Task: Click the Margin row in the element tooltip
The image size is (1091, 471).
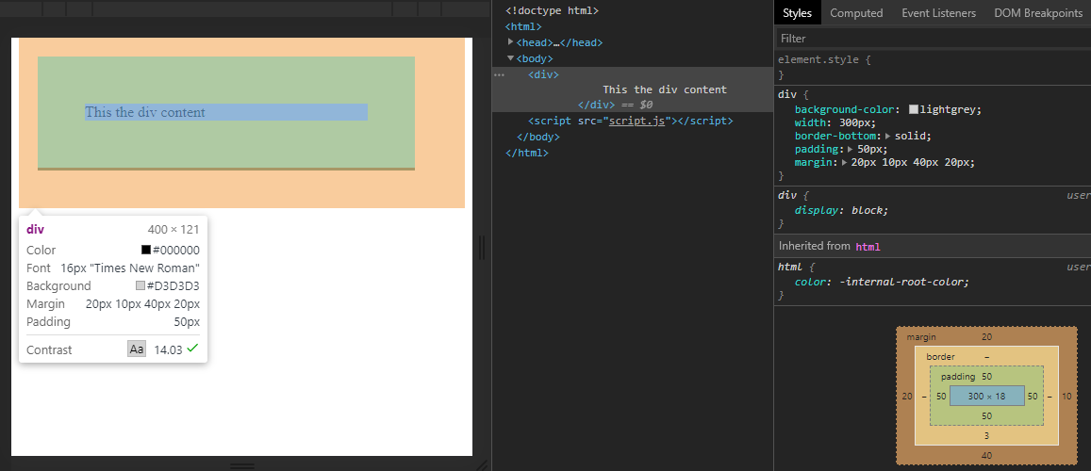Action: [113, 304]
